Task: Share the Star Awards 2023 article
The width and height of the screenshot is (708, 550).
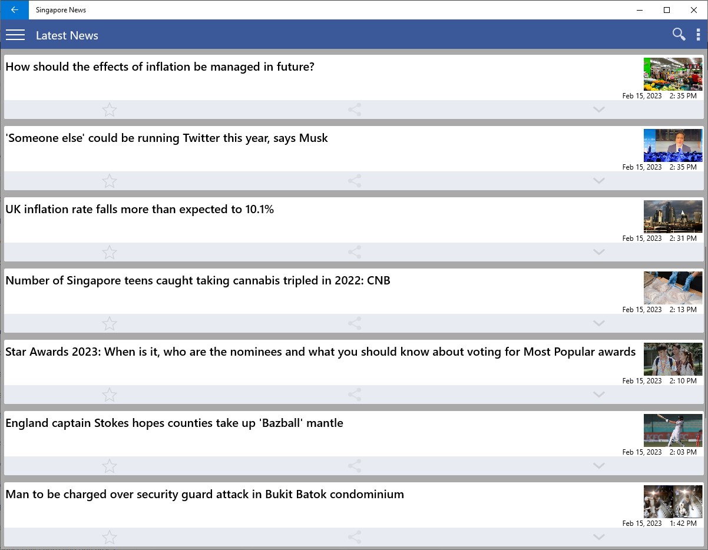Action: [355, 395]
